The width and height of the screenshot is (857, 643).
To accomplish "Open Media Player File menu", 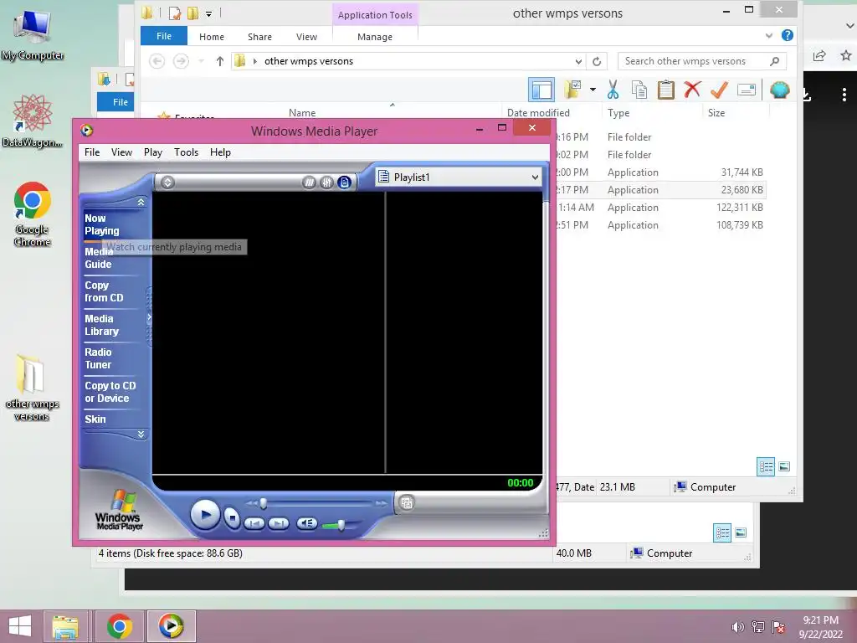I will click(92, 152).
